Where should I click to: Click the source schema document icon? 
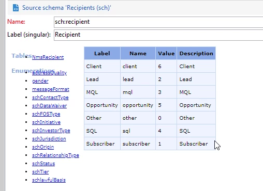tap(16, 8)
